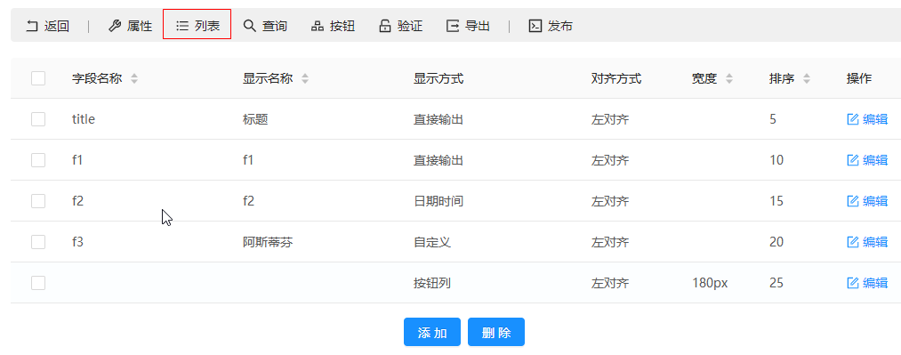Screen dimensions: 901x355
Task: Sort by 排序 column arrows
Action: (x=807, y=78)
